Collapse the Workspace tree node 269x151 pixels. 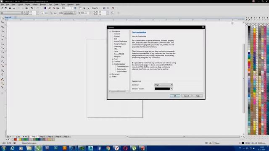pyautogui.click(x=110, y=31)
